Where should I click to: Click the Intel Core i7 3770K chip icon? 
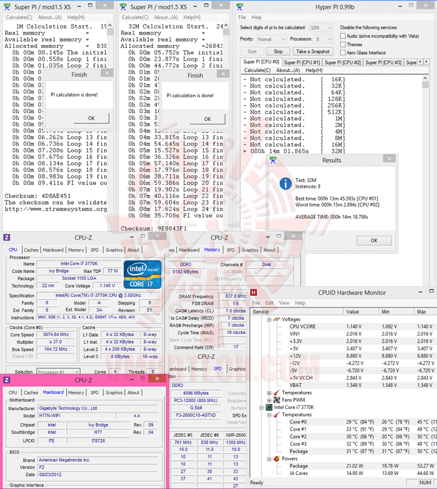click(269, 407)
